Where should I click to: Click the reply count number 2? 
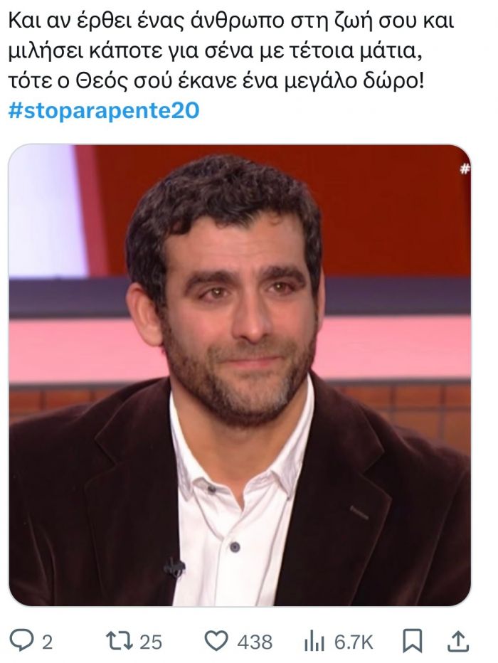tap(47, 642)
